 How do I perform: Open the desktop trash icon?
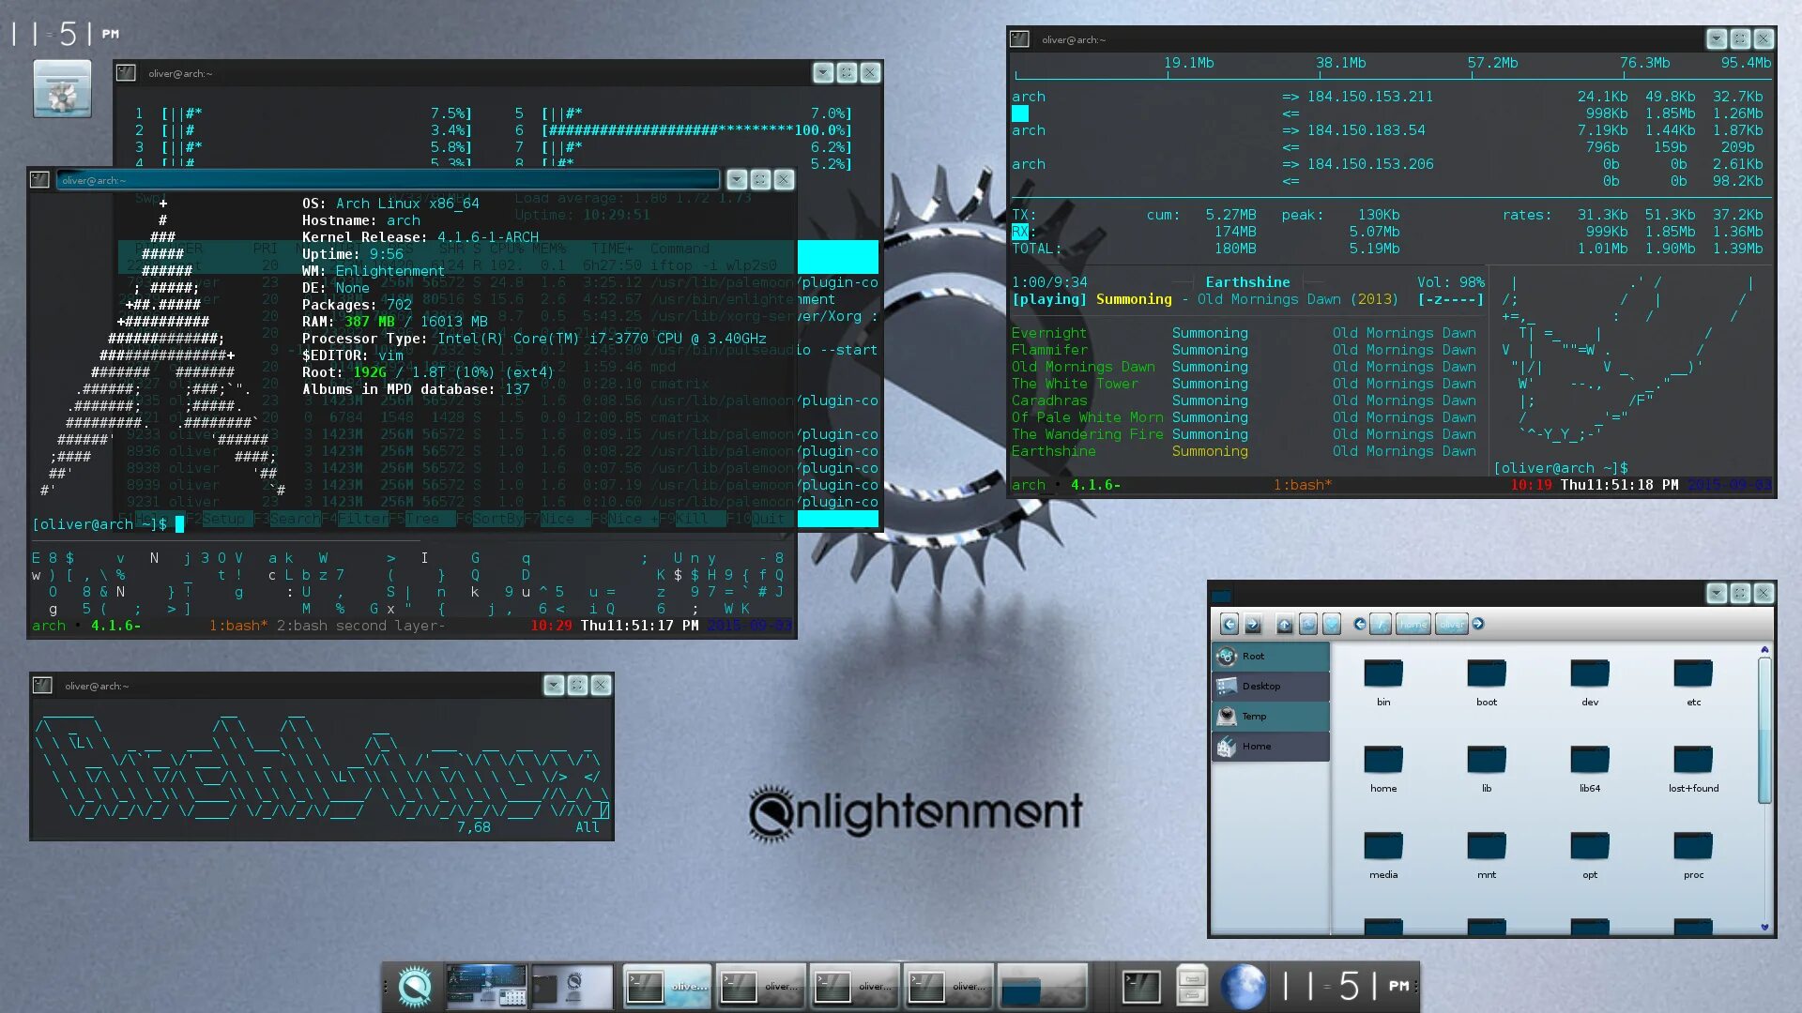[x=62, y=89]
